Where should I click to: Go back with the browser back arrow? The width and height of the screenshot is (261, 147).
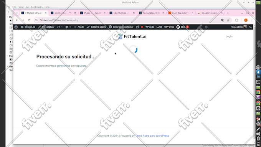point(17,20)
